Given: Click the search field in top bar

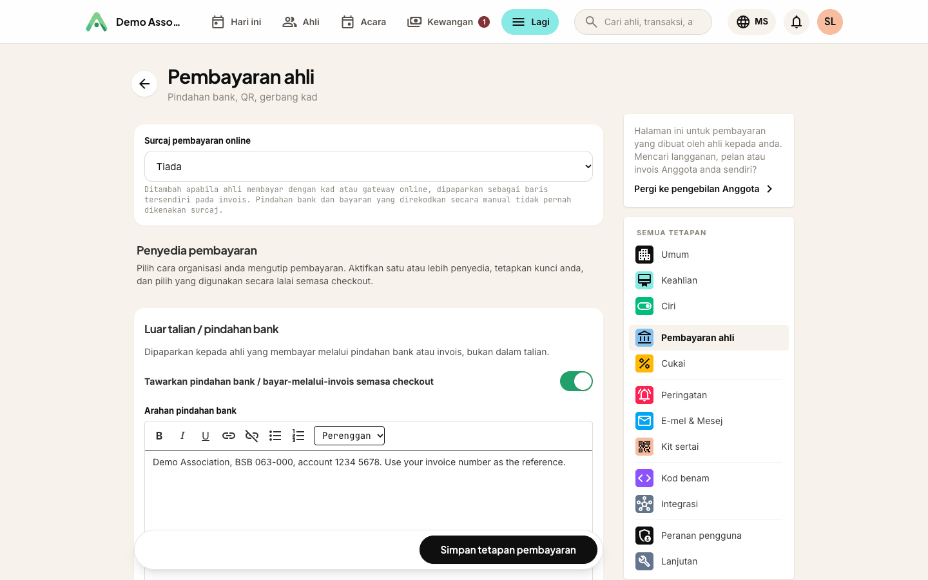Looking at the screenshot, I should pyautogui.click(x=643, y=22).
